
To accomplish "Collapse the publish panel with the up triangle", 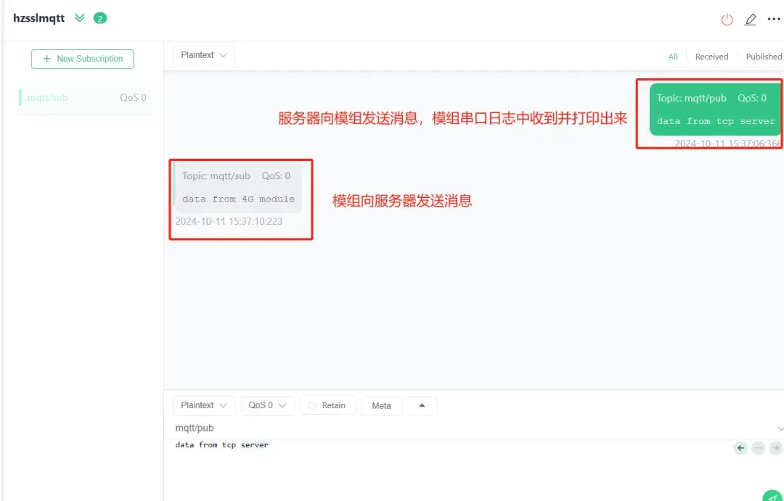I will (422, 405).
